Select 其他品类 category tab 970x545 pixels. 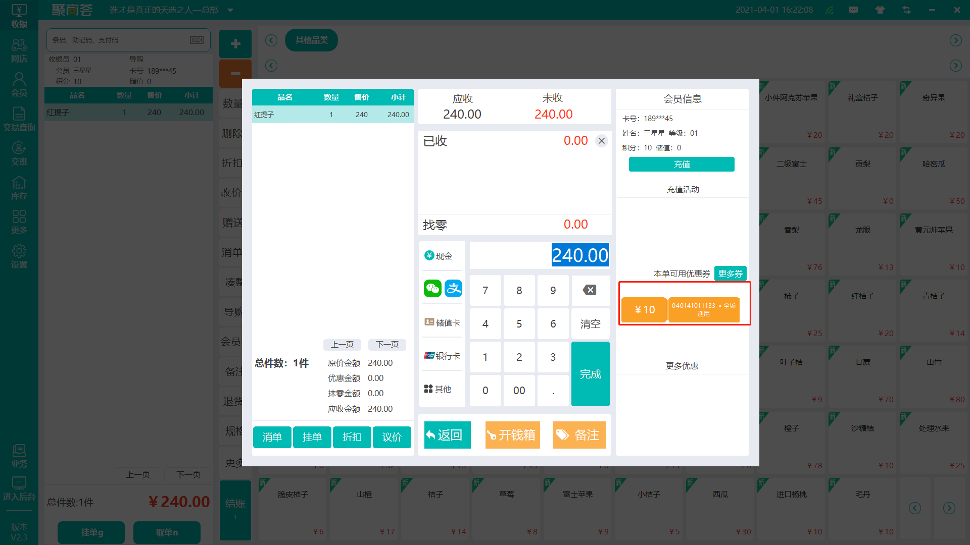[x=311, y=40]
